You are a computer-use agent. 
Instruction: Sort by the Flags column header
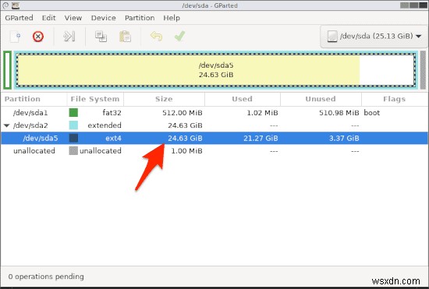click(x=395, y=99)
